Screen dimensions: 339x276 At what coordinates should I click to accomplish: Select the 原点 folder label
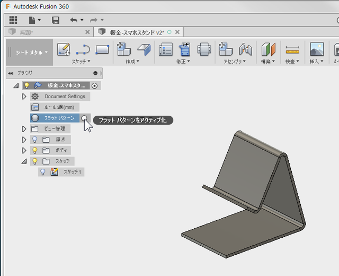(60, 139)
